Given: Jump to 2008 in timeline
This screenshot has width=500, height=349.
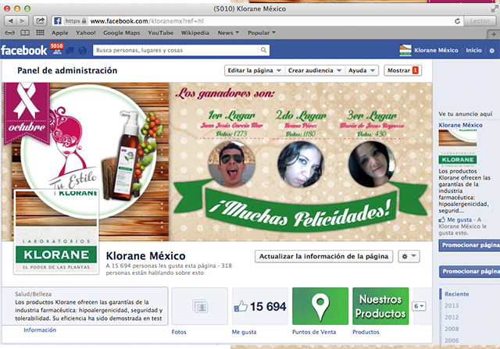Looking at the screenshot, I should coord(452,329).
